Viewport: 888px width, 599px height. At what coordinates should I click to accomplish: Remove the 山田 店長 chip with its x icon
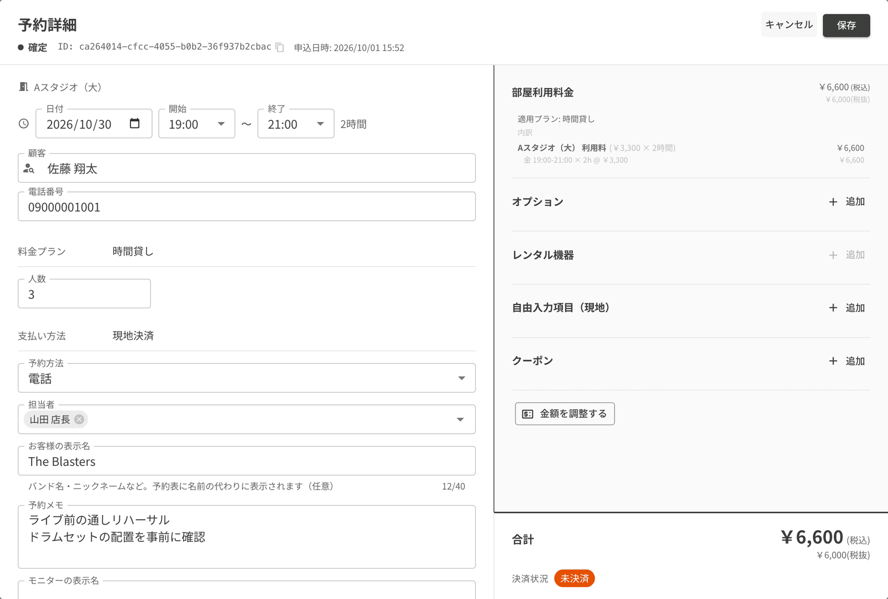79,419
